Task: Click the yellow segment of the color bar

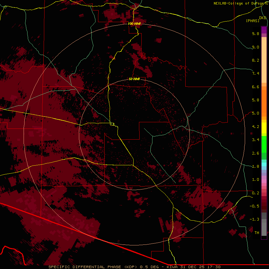Action: pyautogui.click(x=264, y=128)
